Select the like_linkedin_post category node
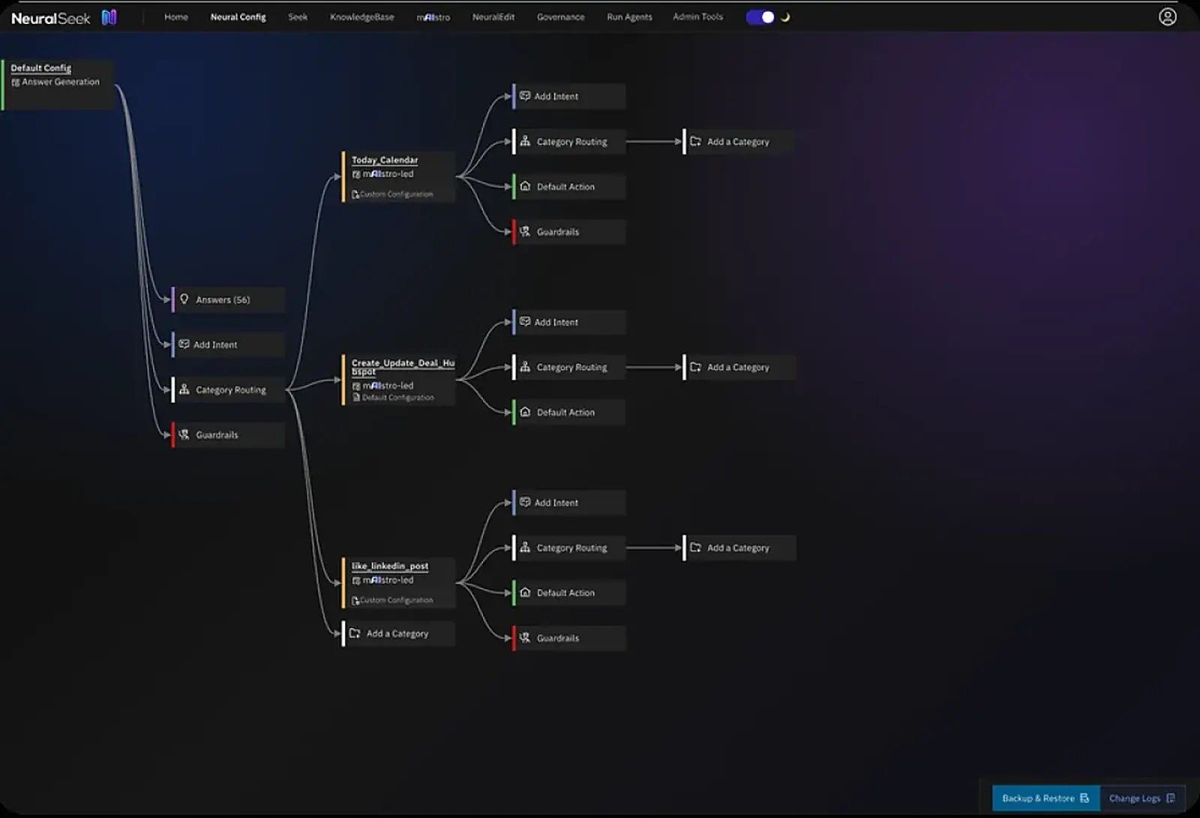The height and width of the screenshot is (818, 1200). tap(398, 583)
